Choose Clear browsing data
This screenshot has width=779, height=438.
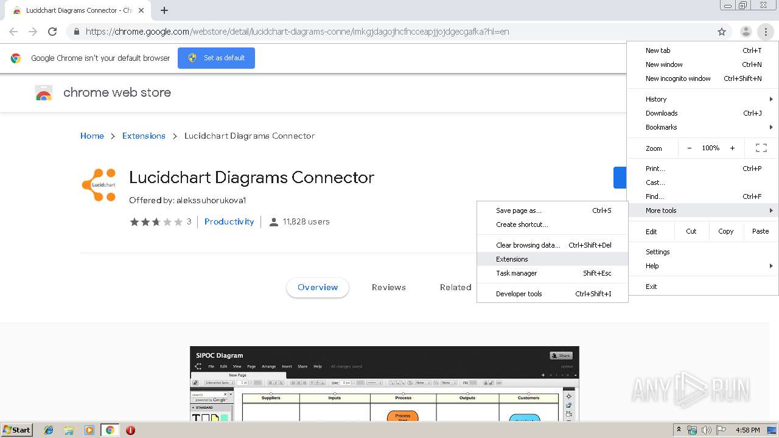click(553, 245)
